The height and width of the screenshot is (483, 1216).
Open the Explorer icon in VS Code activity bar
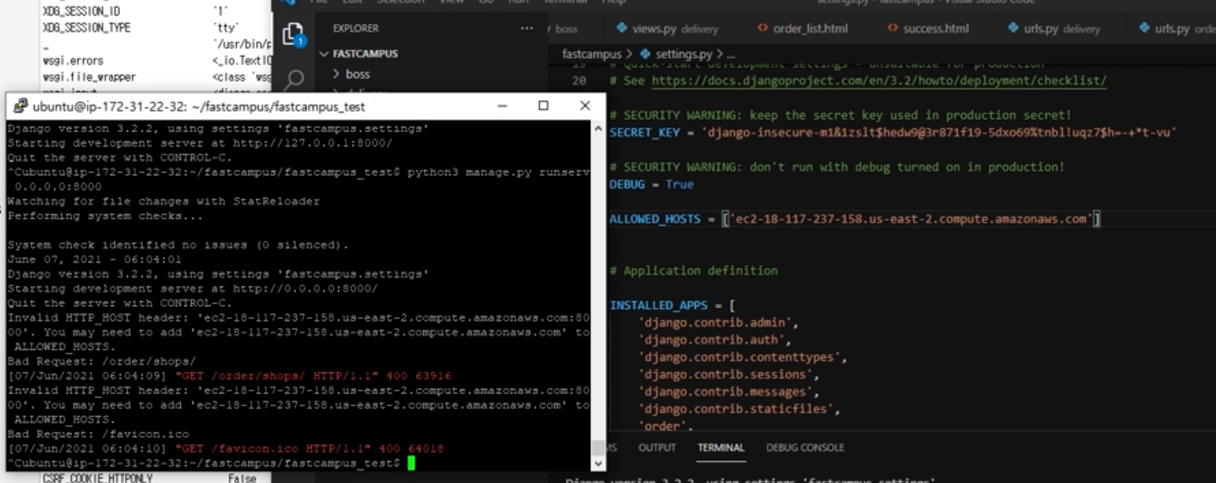[294, 35]
